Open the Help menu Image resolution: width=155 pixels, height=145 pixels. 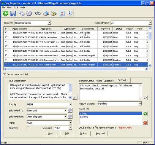[x=22, y=8]
